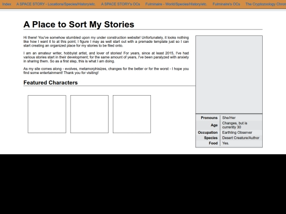
Task: Click the large profile image placeholder
Action: coord(229,75)
